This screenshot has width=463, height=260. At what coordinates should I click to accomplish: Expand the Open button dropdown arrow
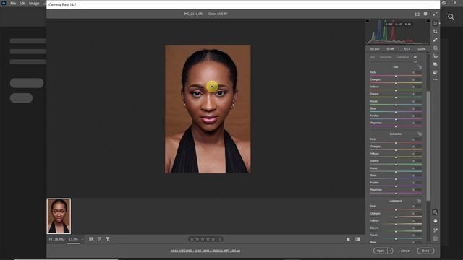pos(391,251)
